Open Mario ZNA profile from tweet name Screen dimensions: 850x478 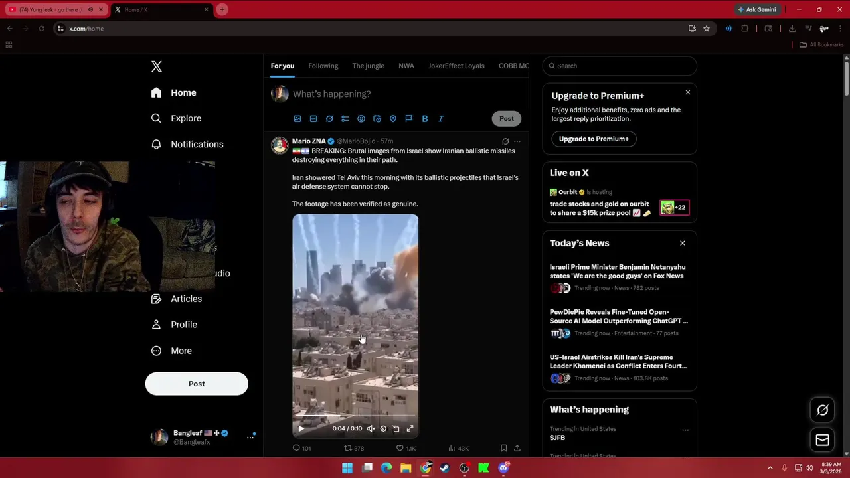click(x=309, y=141)
